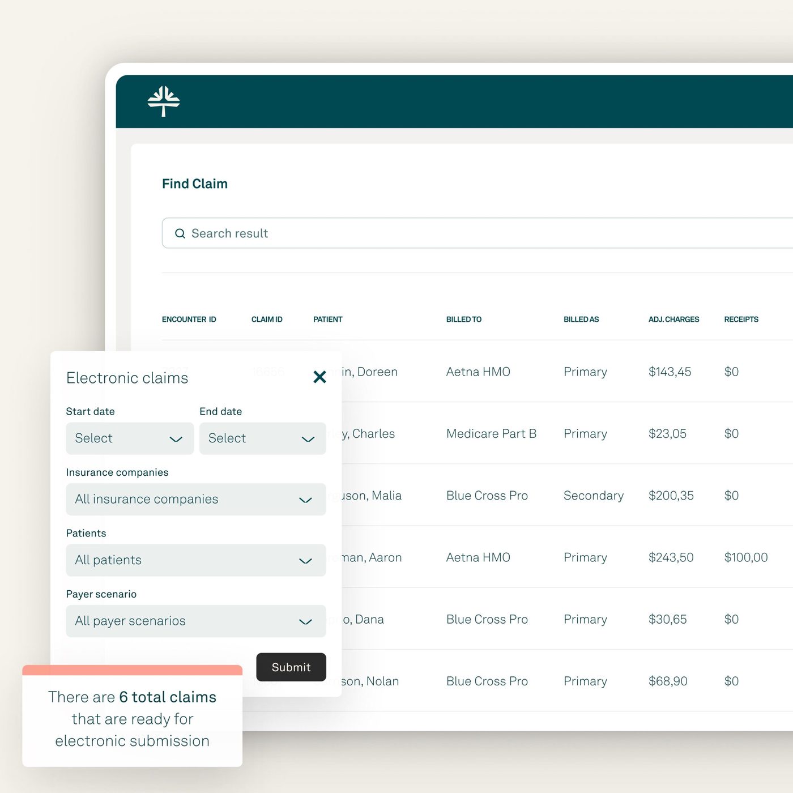Click the Billed As column header
793x793 pixels.
[x=581, y=319]
